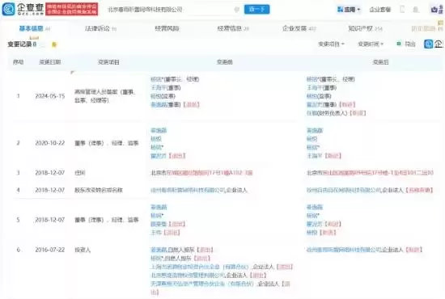
Task: Switch to the 历史信息 tab
Action: click(x=426, y=28)
